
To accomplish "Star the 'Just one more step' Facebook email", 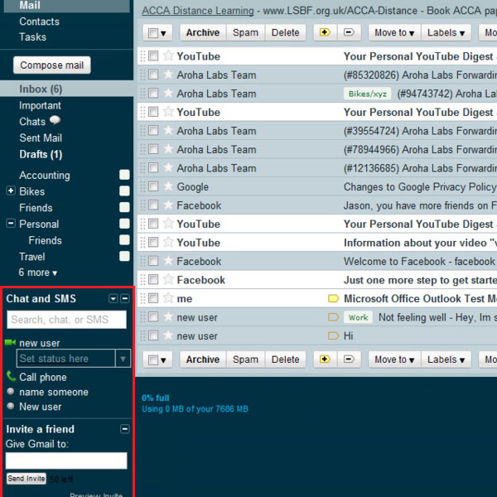I will [168, 280].
